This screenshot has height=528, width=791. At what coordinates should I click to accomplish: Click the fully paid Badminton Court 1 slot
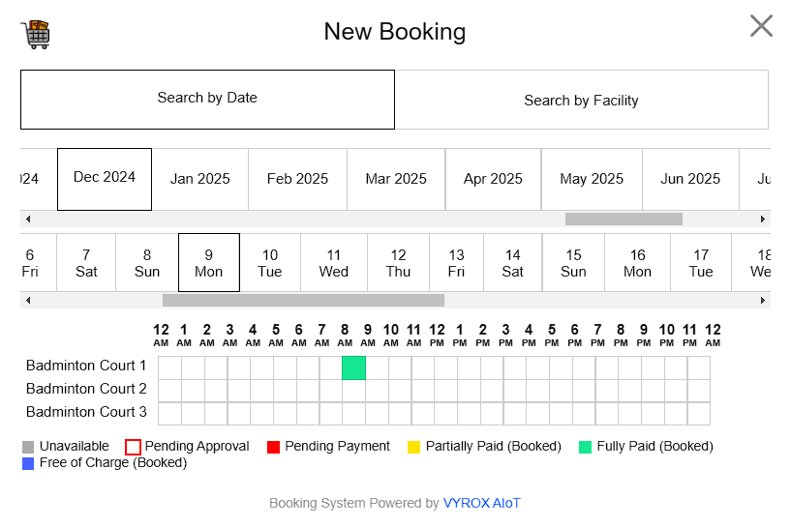(x=353, y=367)
